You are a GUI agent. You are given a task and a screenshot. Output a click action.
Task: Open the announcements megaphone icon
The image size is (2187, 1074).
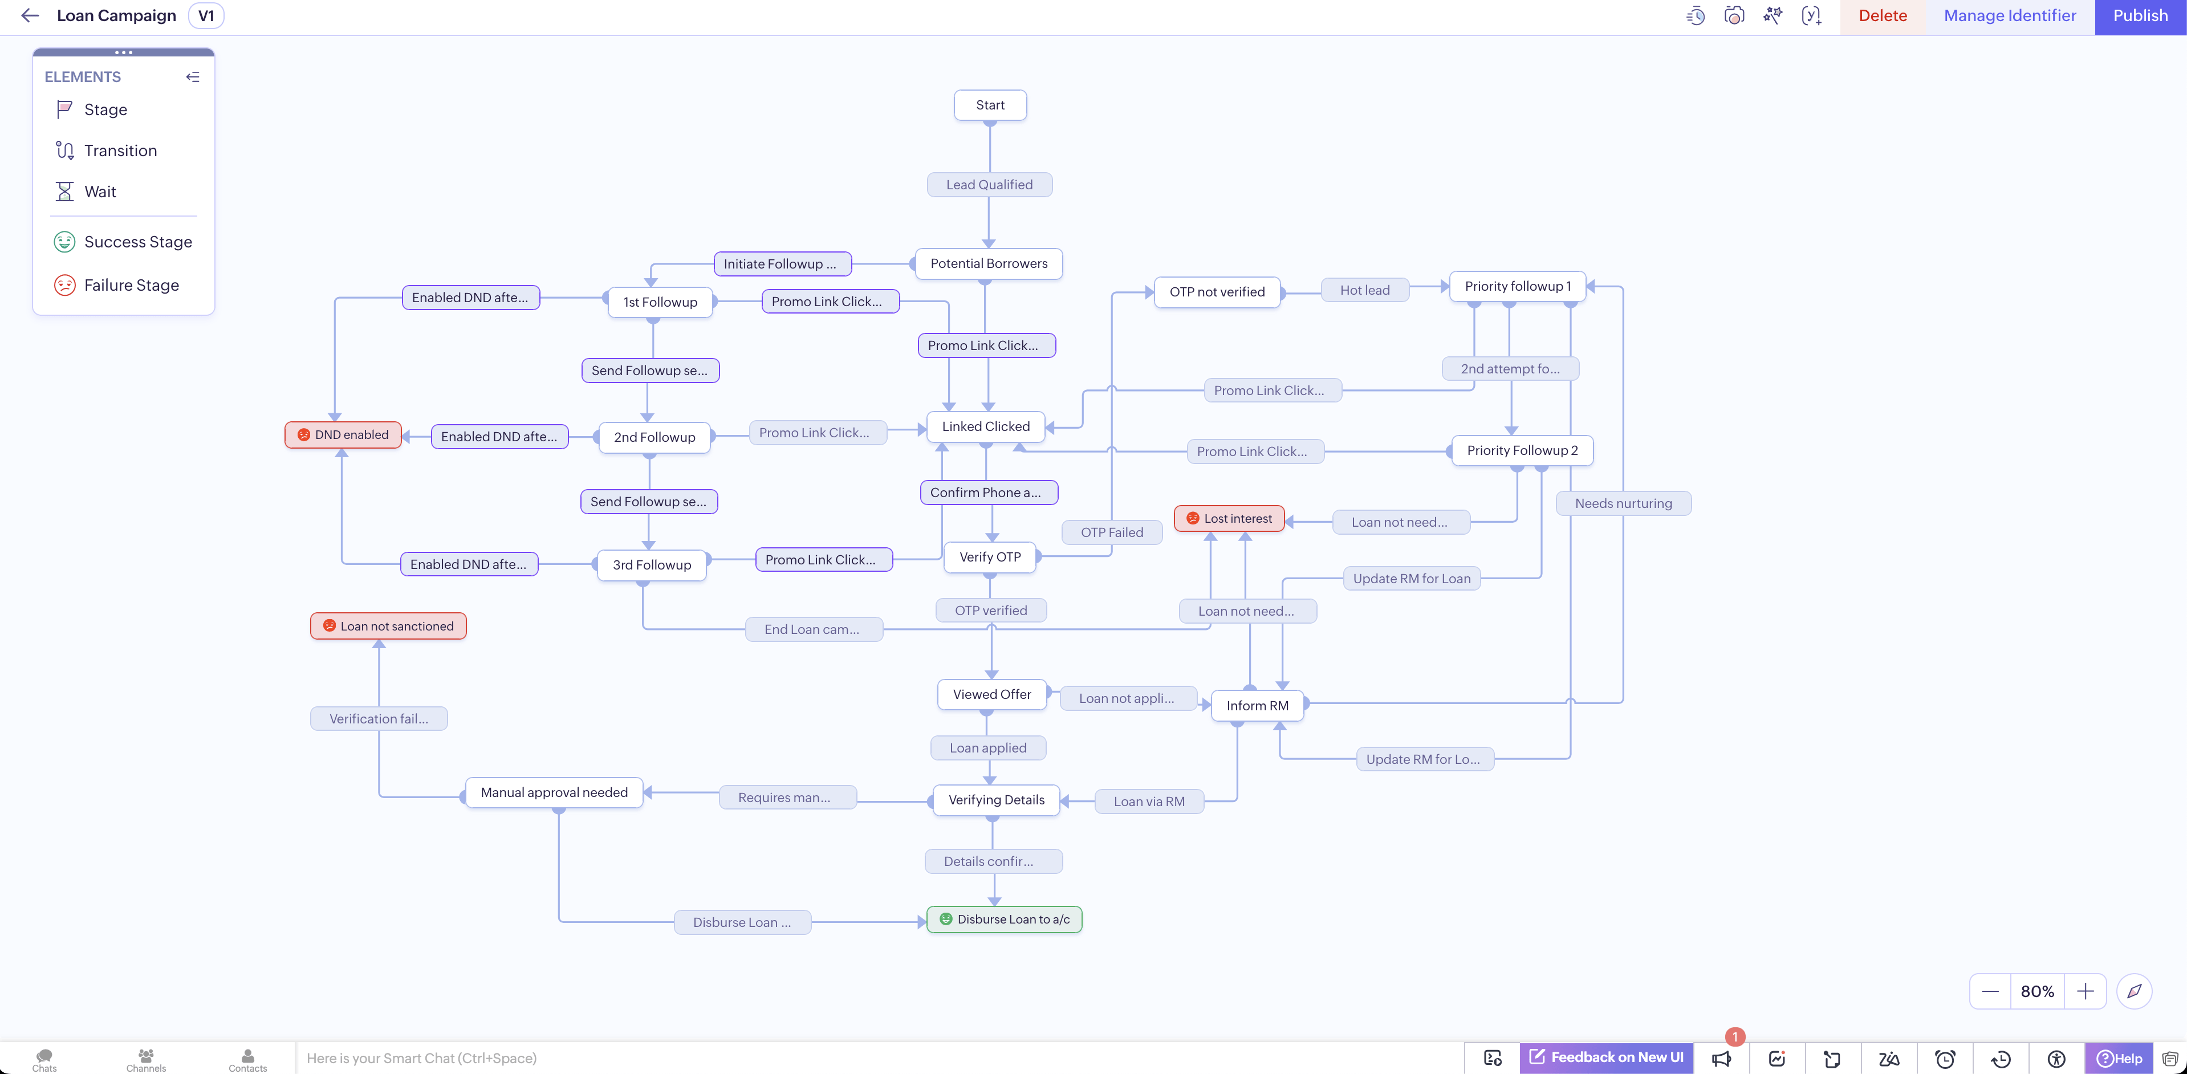pos(1721,1059)
